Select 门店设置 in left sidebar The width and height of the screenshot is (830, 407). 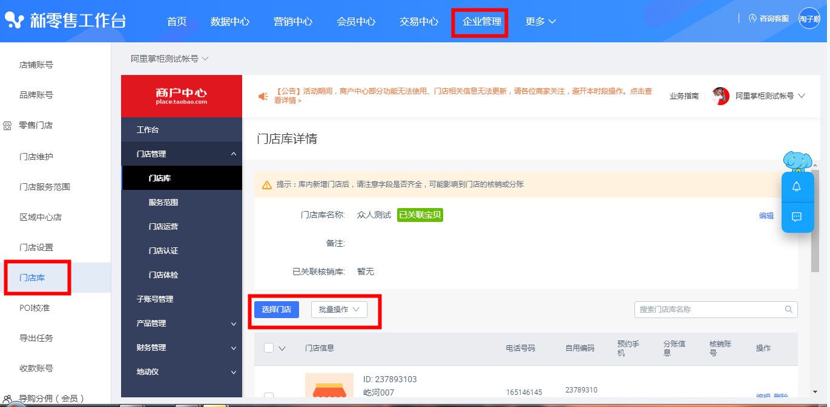tap(36, 247)
